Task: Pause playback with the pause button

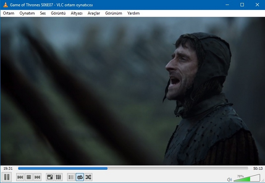Action: pos(7,177)
